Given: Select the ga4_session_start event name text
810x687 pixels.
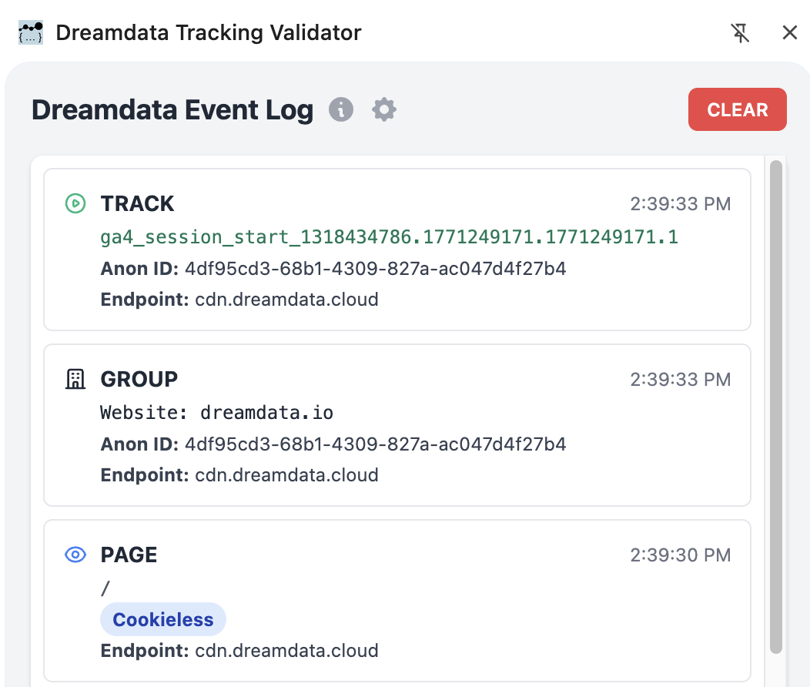Looking at the screenshot, I should point(389,236).
